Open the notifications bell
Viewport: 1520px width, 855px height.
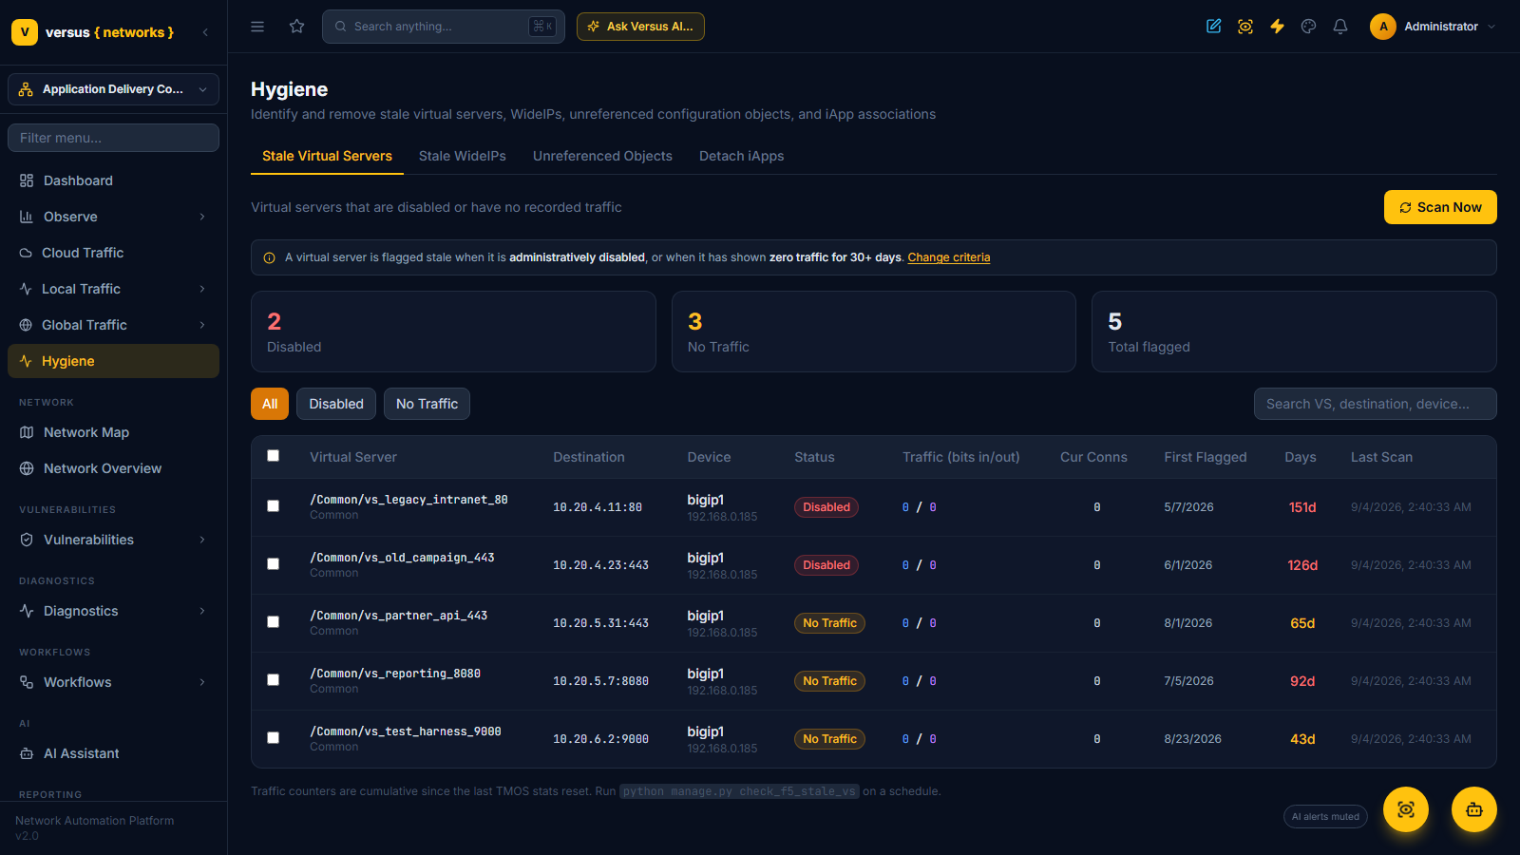1340,27
